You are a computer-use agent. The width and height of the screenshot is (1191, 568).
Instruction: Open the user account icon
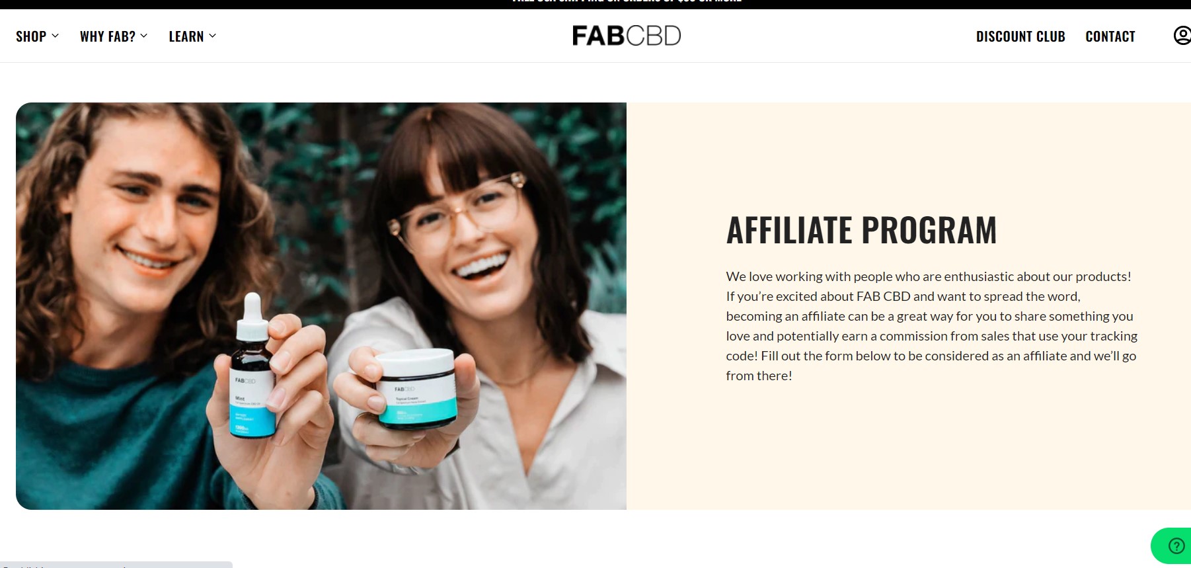point(1182,36)
